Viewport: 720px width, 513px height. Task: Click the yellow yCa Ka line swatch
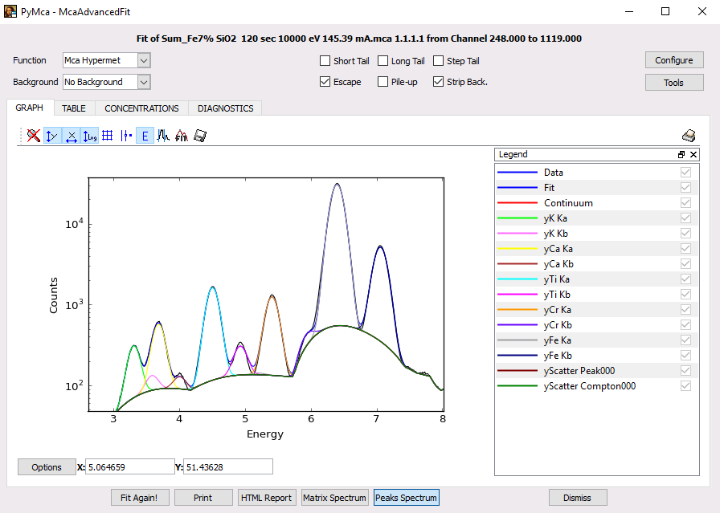[x=517, y=249]
